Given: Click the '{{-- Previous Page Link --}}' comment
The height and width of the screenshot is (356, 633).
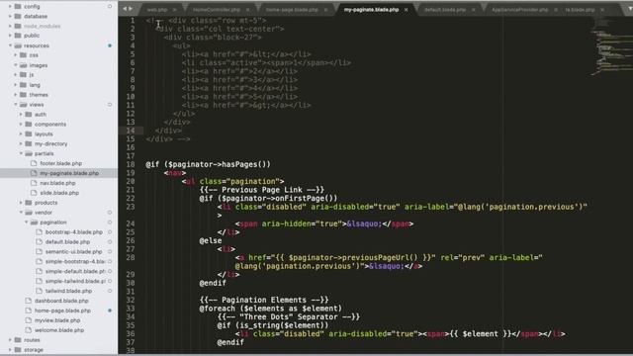Looking at the screenshot, I should point(261,190).
